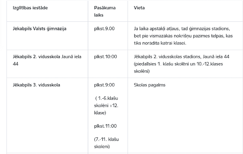
Task: Click the 'Izglītības iestāde' column header
Action: pyautogui.click(x=30, y=8)
